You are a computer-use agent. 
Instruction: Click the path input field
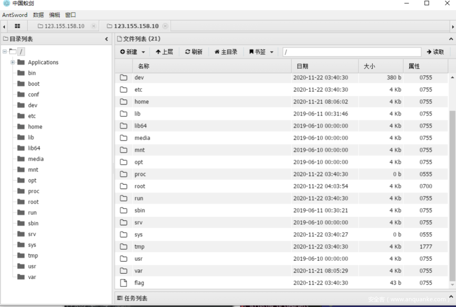[x=352, y=52]
